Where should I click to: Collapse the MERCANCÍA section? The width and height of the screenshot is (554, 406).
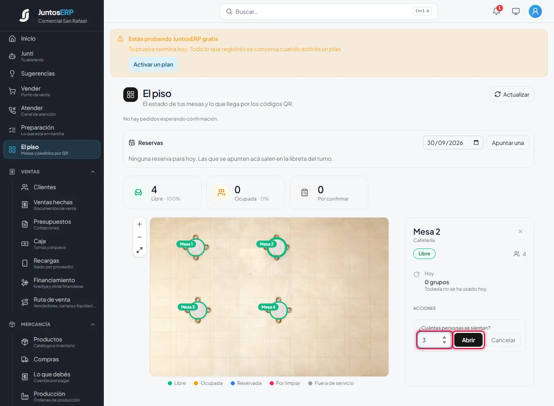(x=52, y=324)
